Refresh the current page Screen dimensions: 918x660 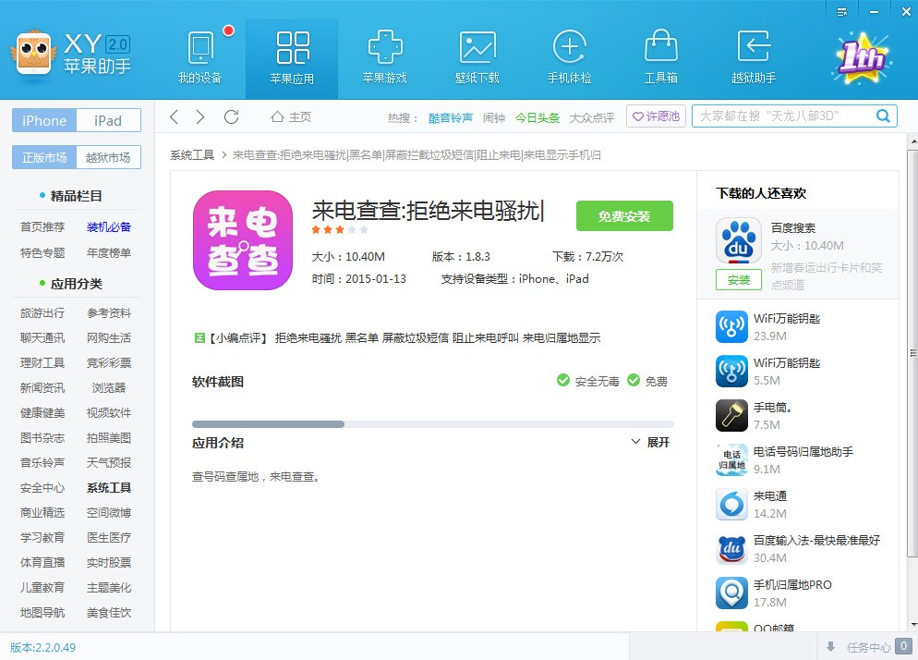click(231, 116)
